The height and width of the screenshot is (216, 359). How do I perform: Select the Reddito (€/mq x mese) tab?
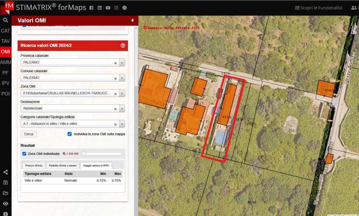pyautogui.click(x=62, y=165)
